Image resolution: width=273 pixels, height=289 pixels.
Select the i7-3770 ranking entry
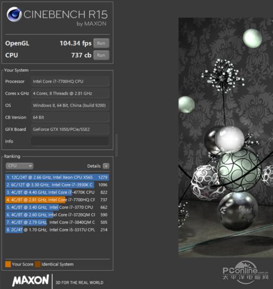pyautogui.click(x=57, y=207)
